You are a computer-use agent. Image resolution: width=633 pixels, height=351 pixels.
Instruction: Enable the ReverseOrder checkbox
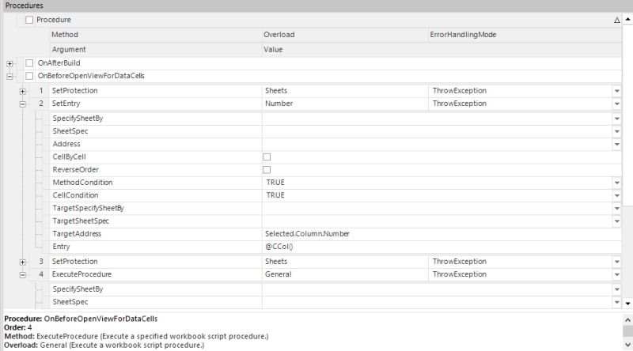pyautogui.click(x=267, y=170)
